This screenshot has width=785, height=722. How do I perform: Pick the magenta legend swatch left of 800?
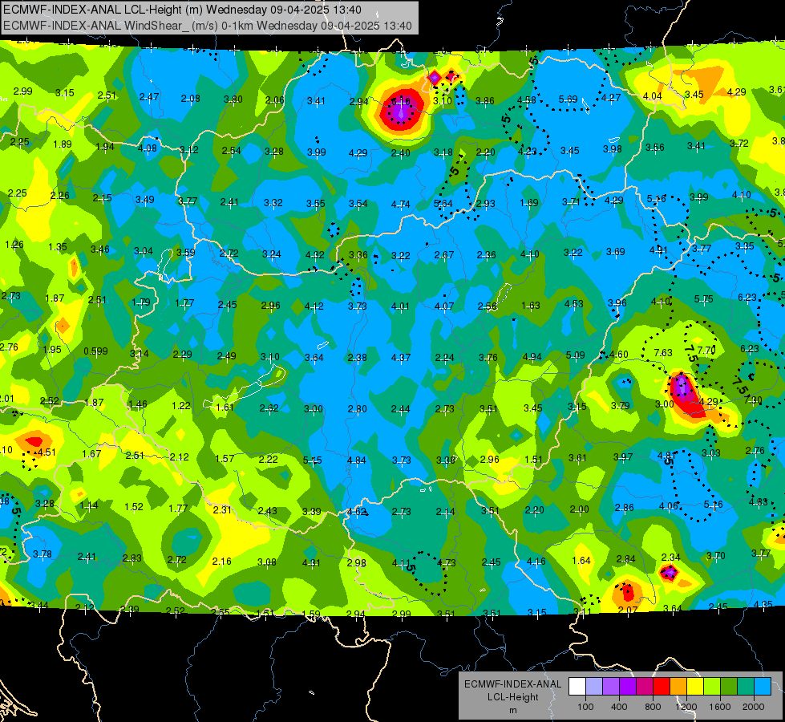(x=645, y=687)
